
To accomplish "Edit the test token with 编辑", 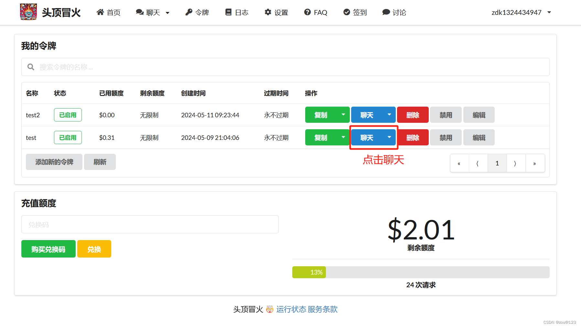I will click(479, 138).
